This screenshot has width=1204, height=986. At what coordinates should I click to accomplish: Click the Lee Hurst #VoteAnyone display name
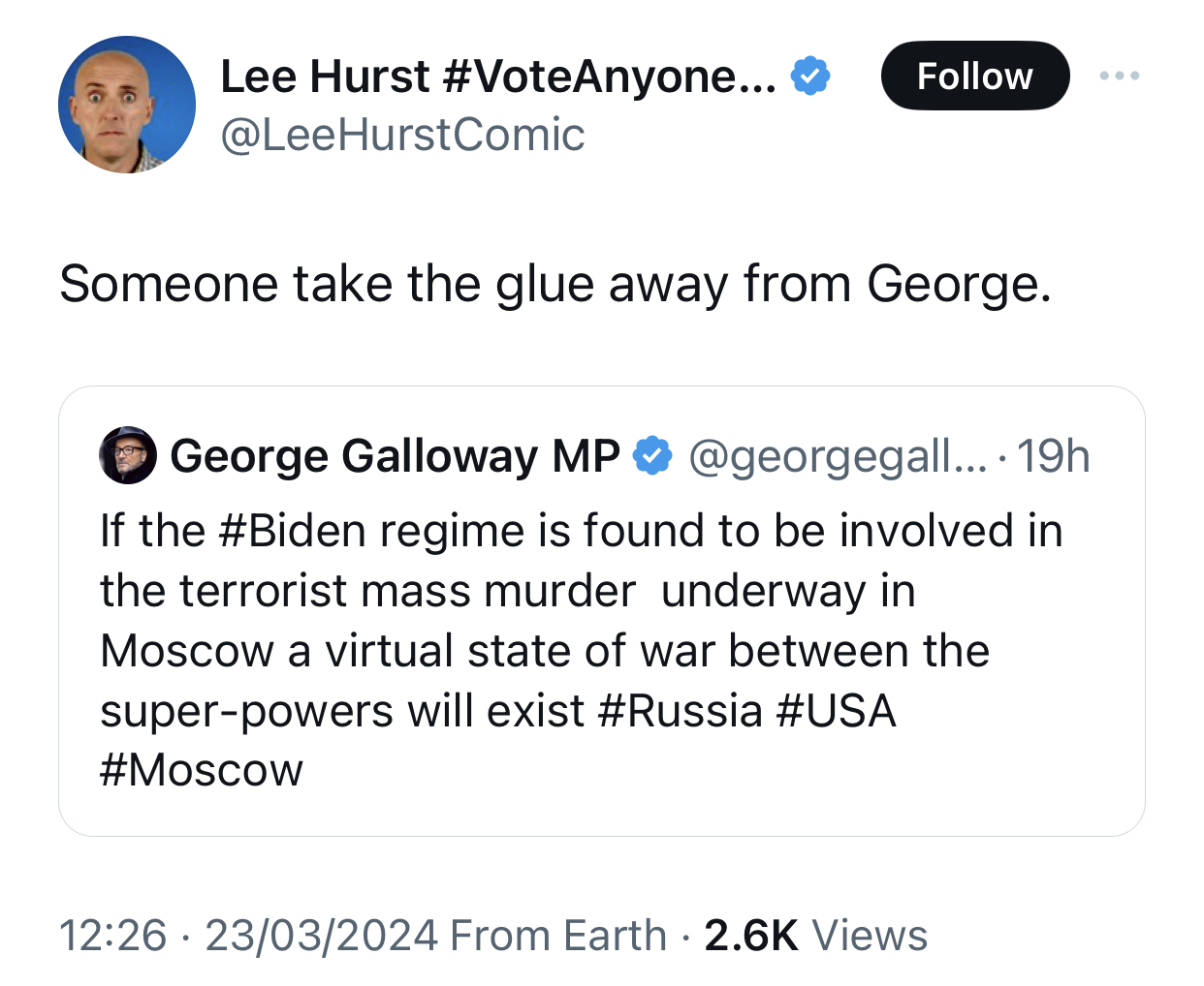[x=498, y=76]
